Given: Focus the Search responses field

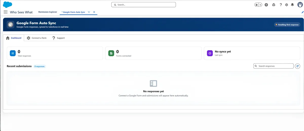Looking at the screenshot, I should (274, 66).
